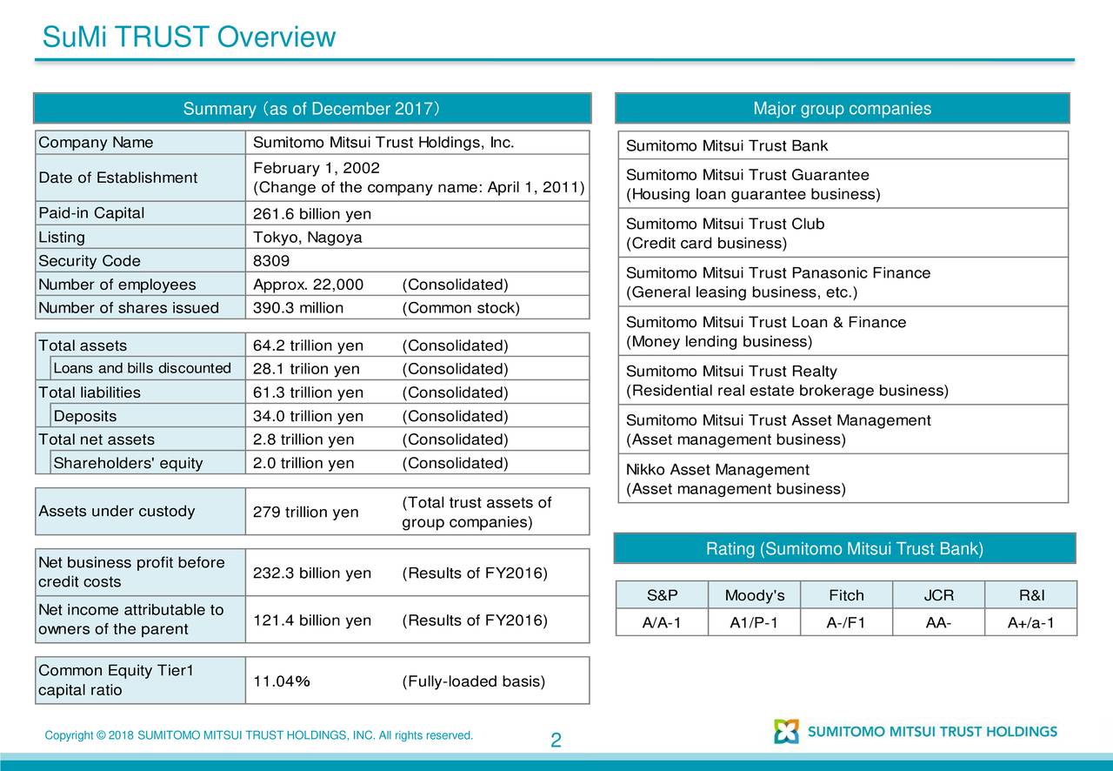Select the '279 trillion yen' value
This screenshot has width=1113, height=771.
[x=305, y=512]
